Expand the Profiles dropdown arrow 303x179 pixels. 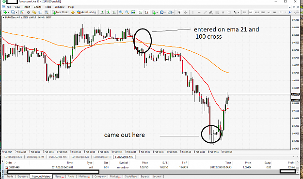16,13
